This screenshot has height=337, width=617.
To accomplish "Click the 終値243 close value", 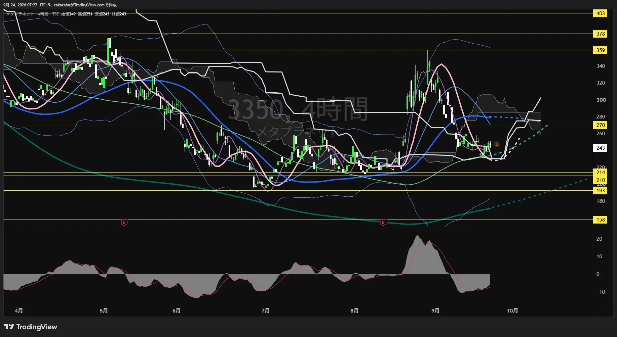I will pos(119,14).
